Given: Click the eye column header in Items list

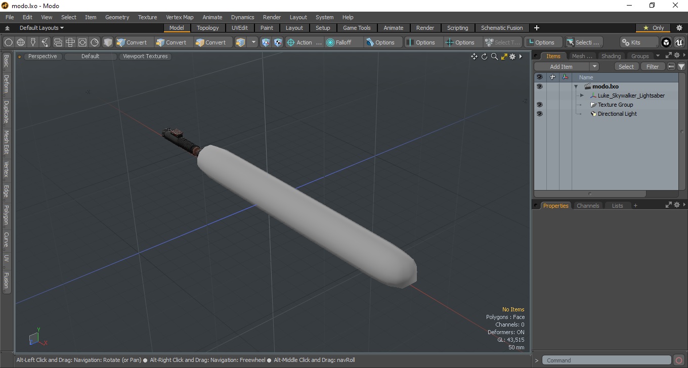Looking at the screenshot, I should (539, 77).
